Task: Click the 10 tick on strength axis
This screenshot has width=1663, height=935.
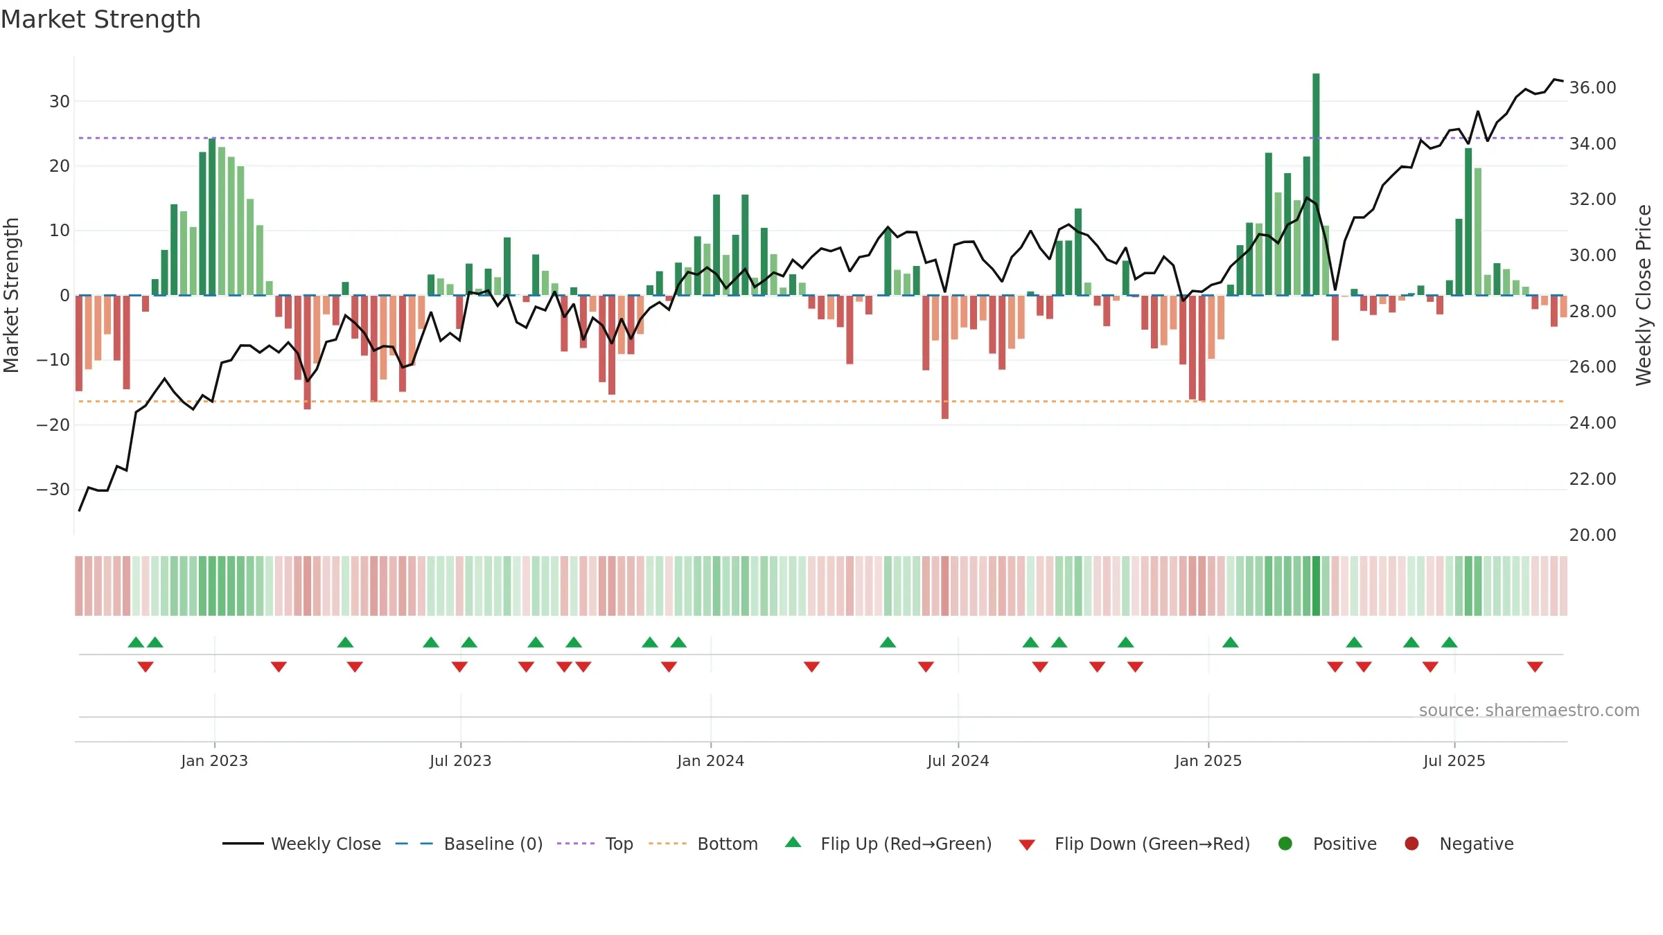Action: tap(60, 230)
